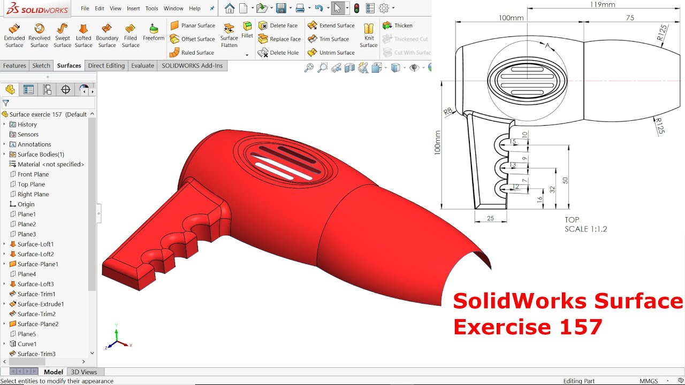
Task: Select Material <not specified> item
Action: pyautogui.click(x=47, y=164)
